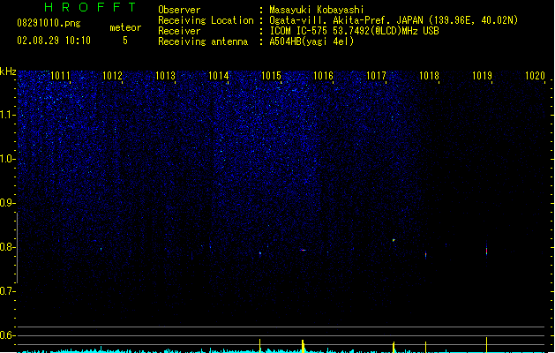Click the timestamp 02.08.29 10:10
The width and height of the screenshot is (555, 353).
coord(54,41)
